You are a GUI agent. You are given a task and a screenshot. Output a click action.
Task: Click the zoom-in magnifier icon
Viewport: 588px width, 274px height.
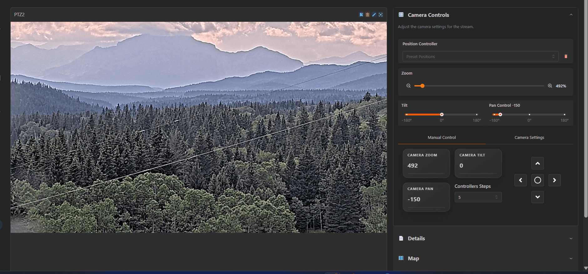coord(550,86)
